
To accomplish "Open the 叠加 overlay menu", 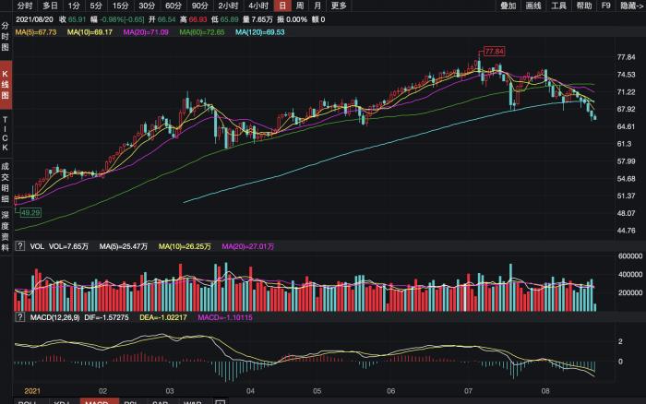I will pyautogui.click(x=508, y=6).
